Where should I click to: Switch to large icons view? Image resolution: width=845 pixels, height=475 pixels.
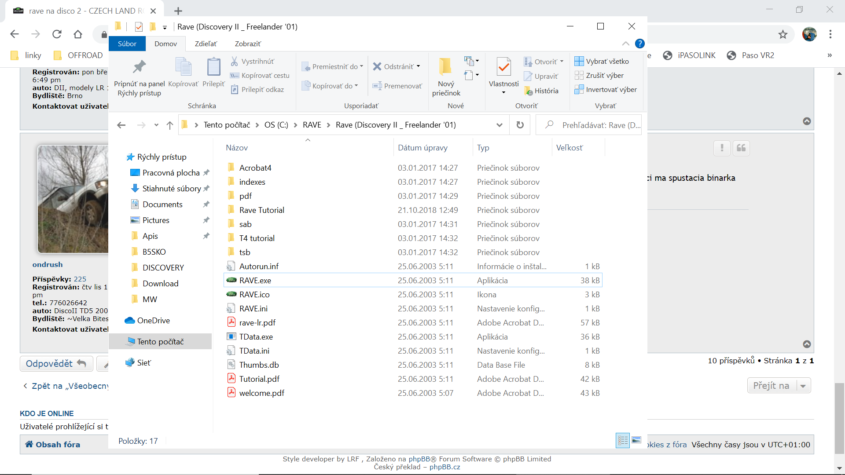tap(636, 440)
